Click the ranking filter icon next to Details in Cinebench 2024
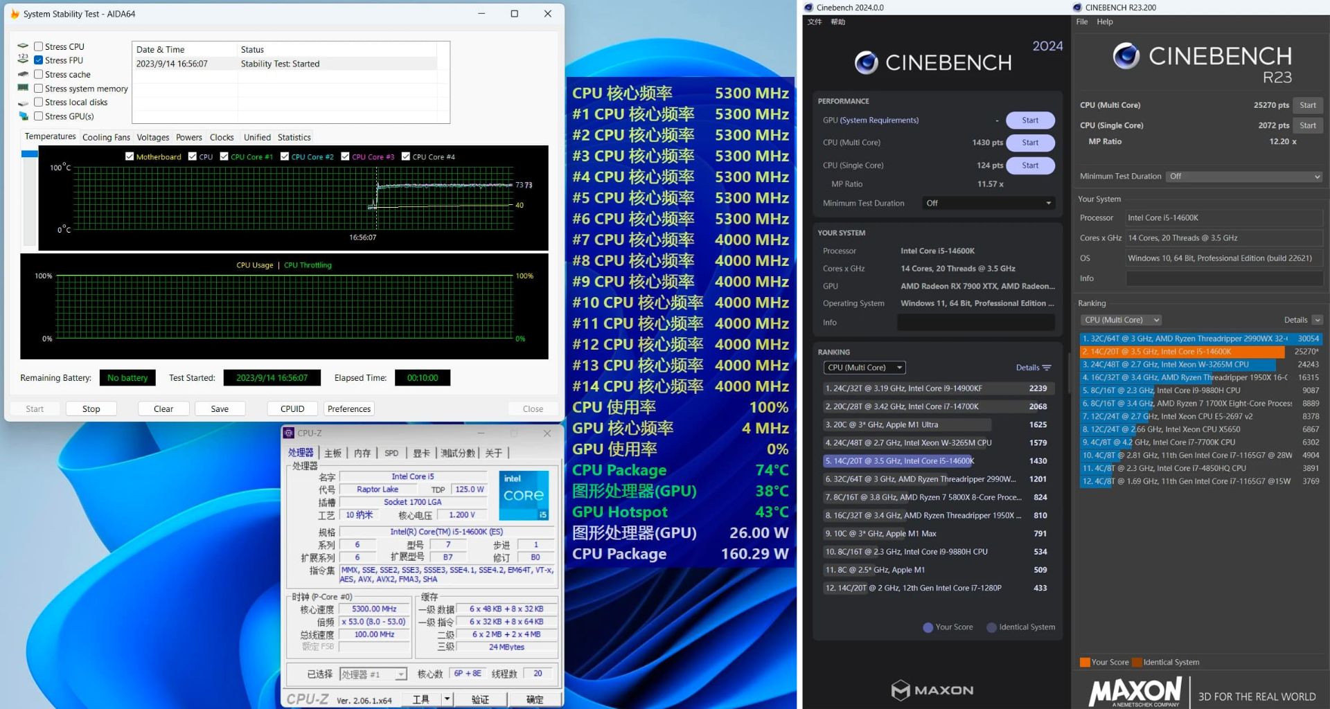This screenshot has height=709, width=1330. click(1045, 368)
